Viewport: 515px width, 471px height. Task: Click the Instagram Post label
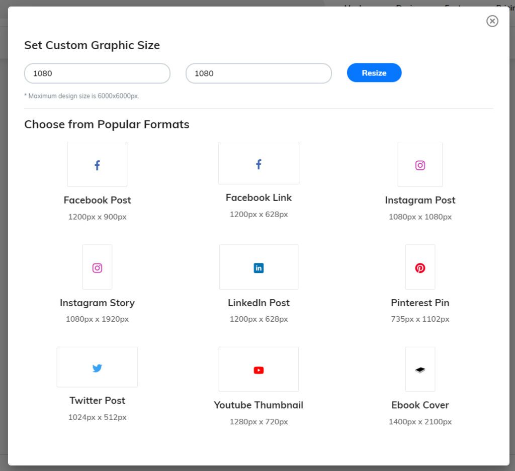(420, 200)
